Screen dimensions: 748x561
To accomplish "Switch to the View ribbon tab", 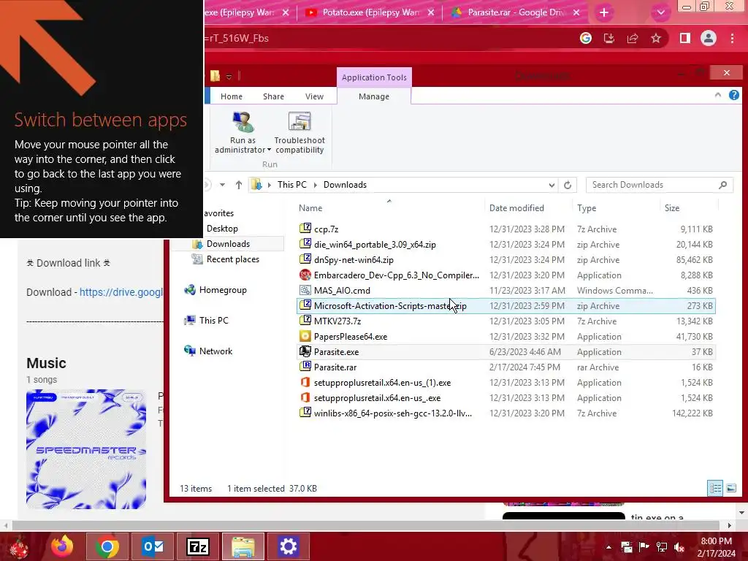I will [x=314, y=96].
